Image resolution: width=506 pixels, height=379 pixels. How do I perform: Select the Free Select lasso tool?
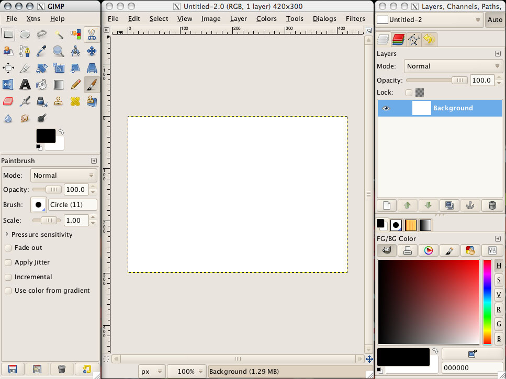click(x=42, y=35)
